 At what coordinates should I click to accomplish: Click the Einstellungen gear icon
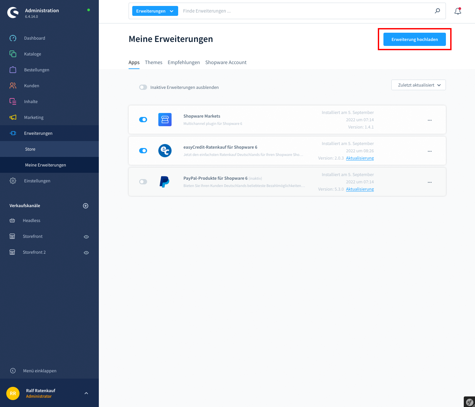(x=13, y=181)
